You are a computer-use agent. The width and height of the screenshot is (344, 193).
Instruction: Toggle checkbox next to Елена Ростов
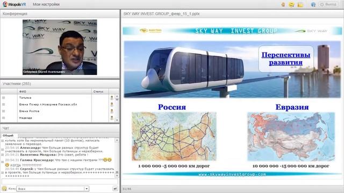pyautogui.click(x=3, y=111)
